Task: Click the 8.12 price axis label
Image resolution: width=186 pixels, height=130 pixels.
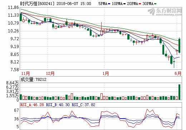Action: point(15,62)
